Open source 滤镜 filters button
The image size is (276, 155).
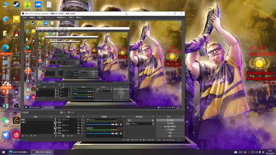71,113
